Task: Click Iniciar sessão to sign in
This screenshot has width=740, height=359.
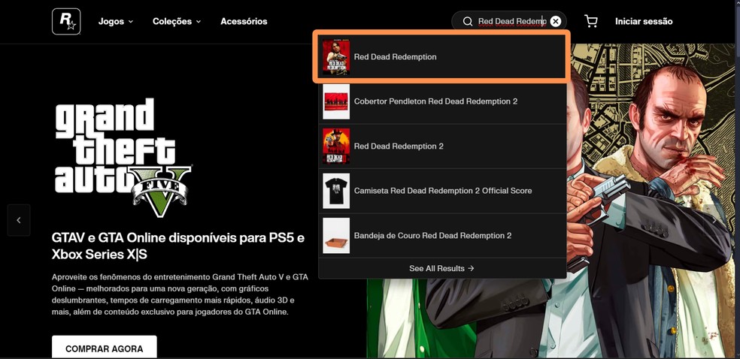Action: pos(644,22)
